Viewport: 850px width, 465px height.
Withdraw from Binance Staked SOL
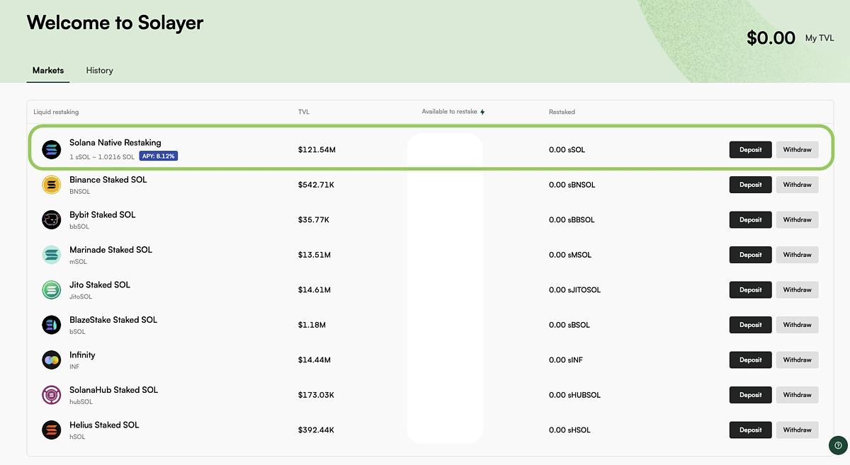(797, 185)
